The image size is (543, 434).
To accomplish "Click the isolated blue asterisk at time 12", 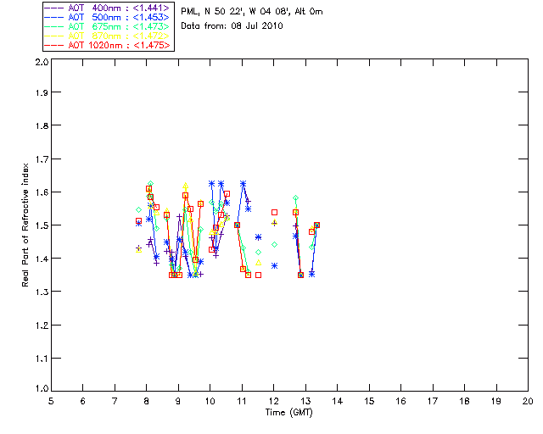I will pos(275,266).
